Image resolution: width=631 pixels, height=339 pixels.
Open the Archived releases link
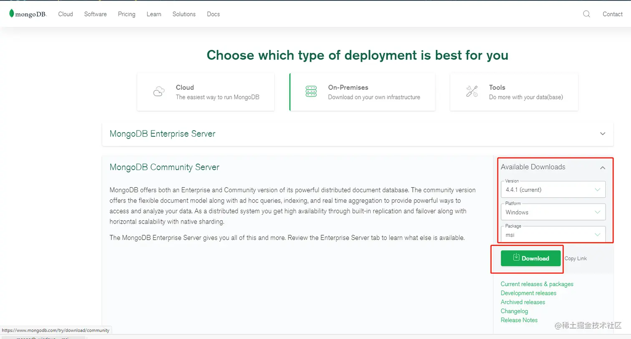tap(523, 302)
